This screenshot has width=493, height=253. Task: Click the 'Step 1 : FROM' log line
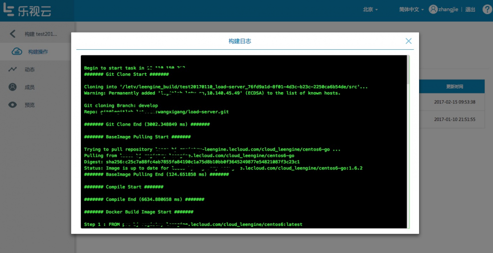(x=193, y=224)
